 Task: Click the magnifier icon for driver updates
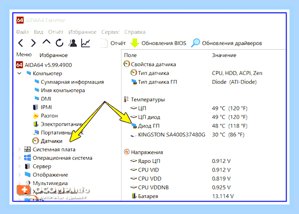195,43
